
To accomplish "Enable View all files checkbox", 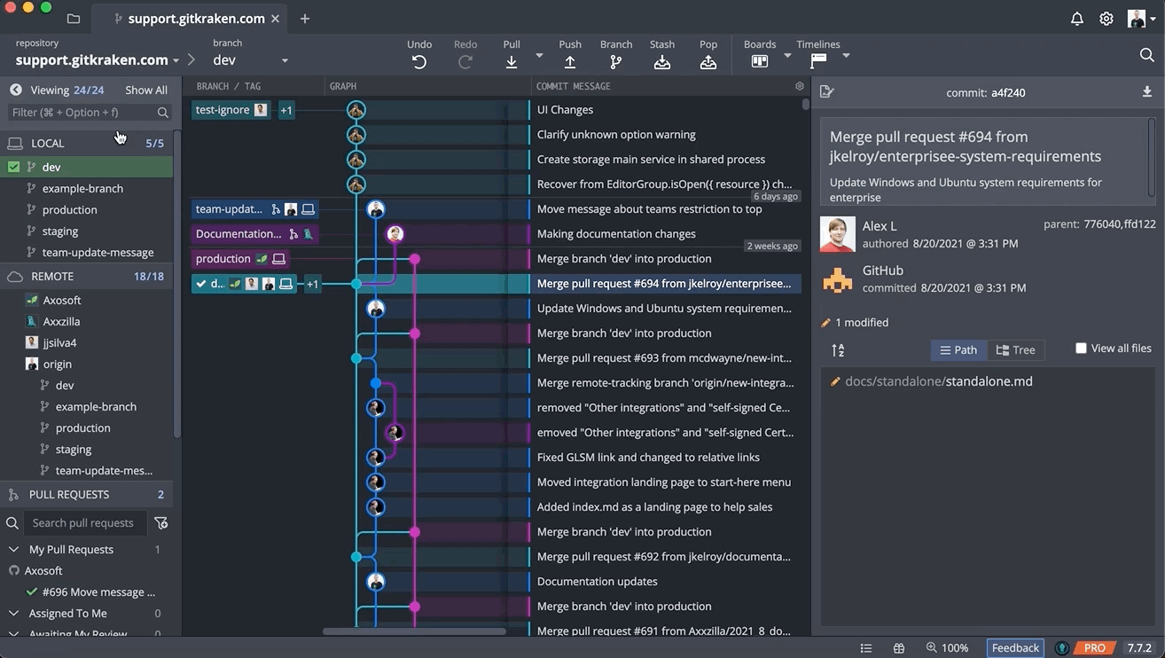I will point(1081,349).
